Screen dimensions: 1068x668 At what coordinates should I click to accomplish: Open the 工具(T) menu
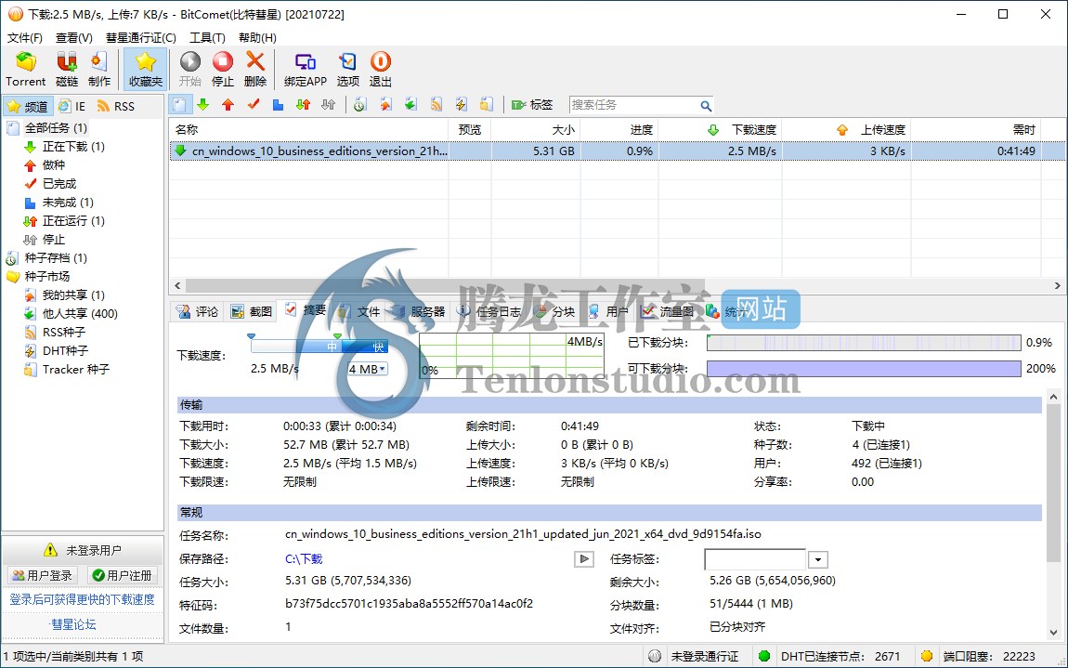pyautogui.click(x=207, y=38)
